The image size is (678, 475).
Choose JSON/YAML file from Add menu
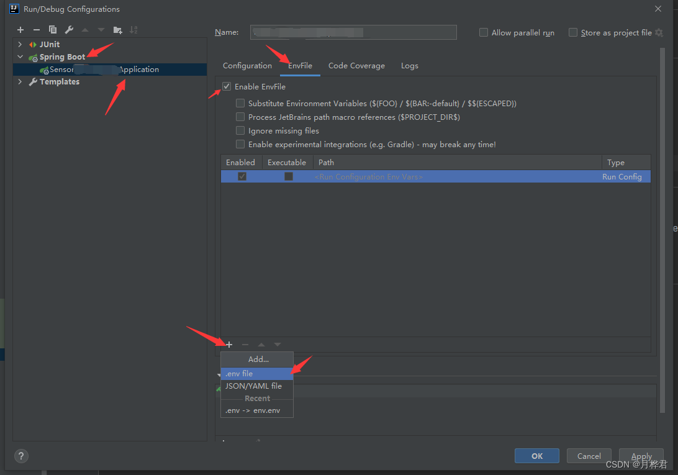point(257,386)
